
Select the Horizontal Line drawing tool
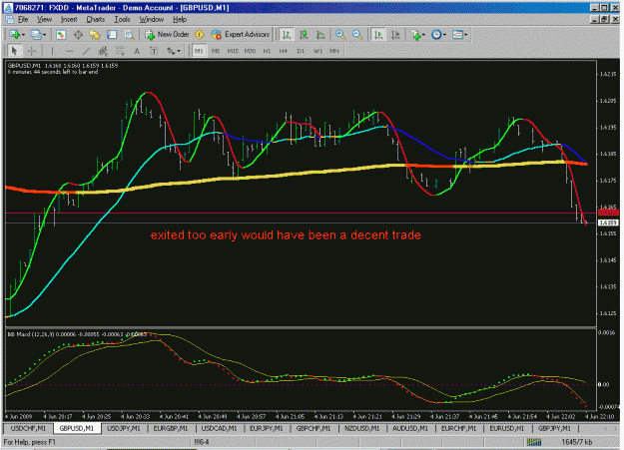click(69, 51)
